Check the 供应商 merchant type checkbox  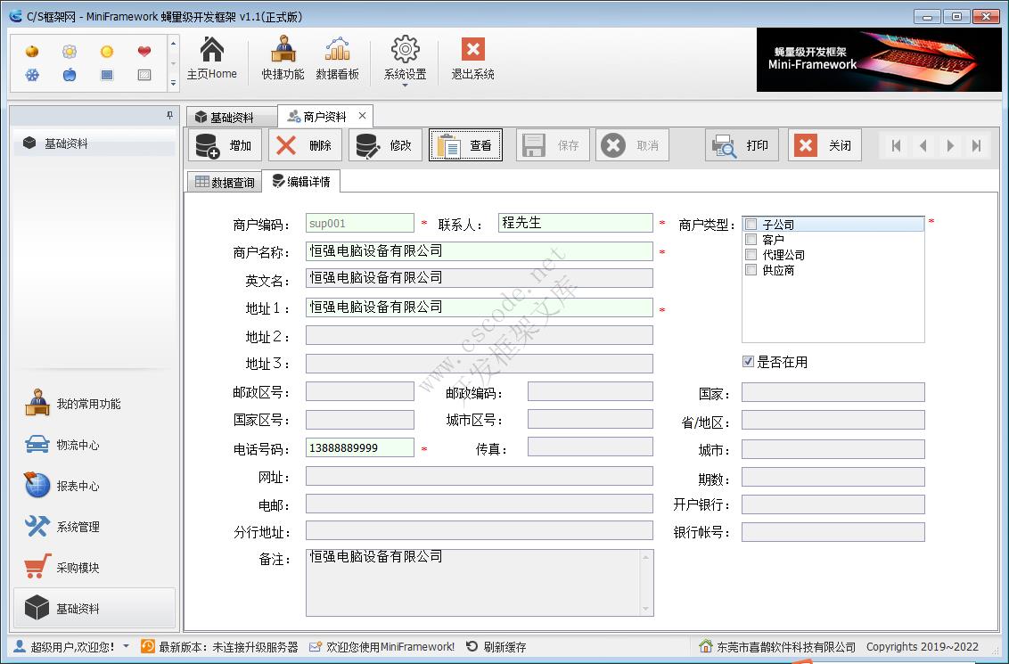(751, 270)
